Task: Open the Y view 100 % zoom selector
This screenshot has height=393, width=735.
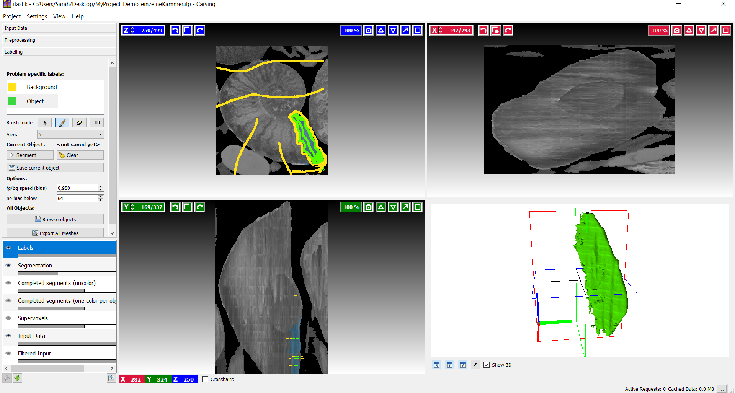Action: [x=351, y=207]
